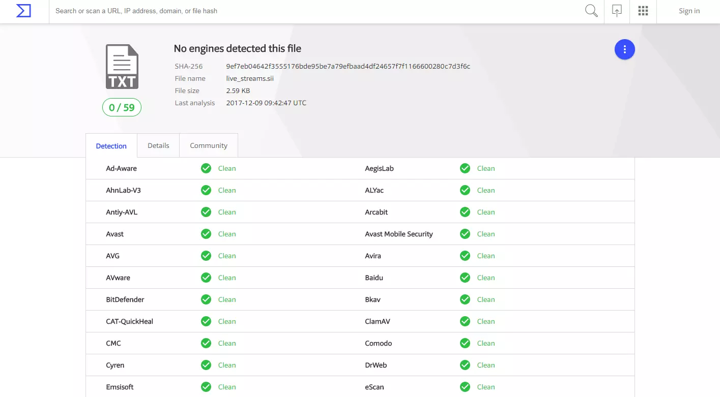The image size is (720, 397).
Task: Click the Sign in link
Action: tap(689, 11)
